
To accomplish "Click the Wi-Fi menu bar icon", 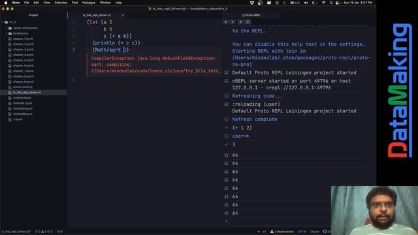I will coord(323,3).
